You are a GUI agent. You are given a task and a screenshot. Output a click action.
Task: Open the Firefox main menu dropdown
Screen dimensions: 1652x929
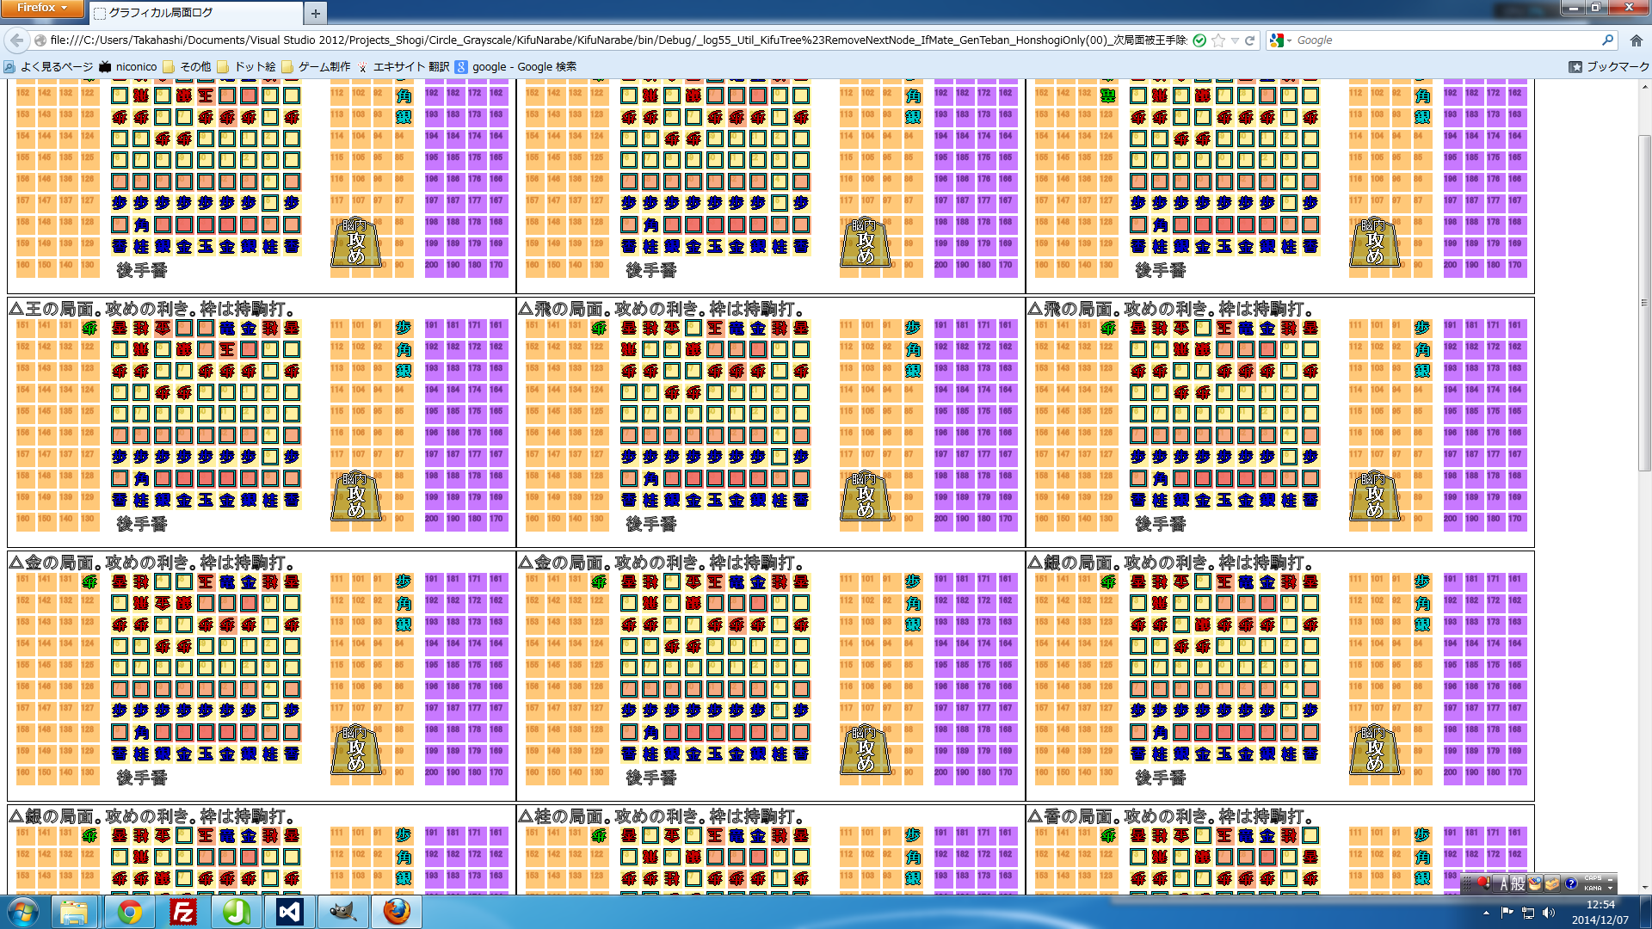[x=41, y=8]
